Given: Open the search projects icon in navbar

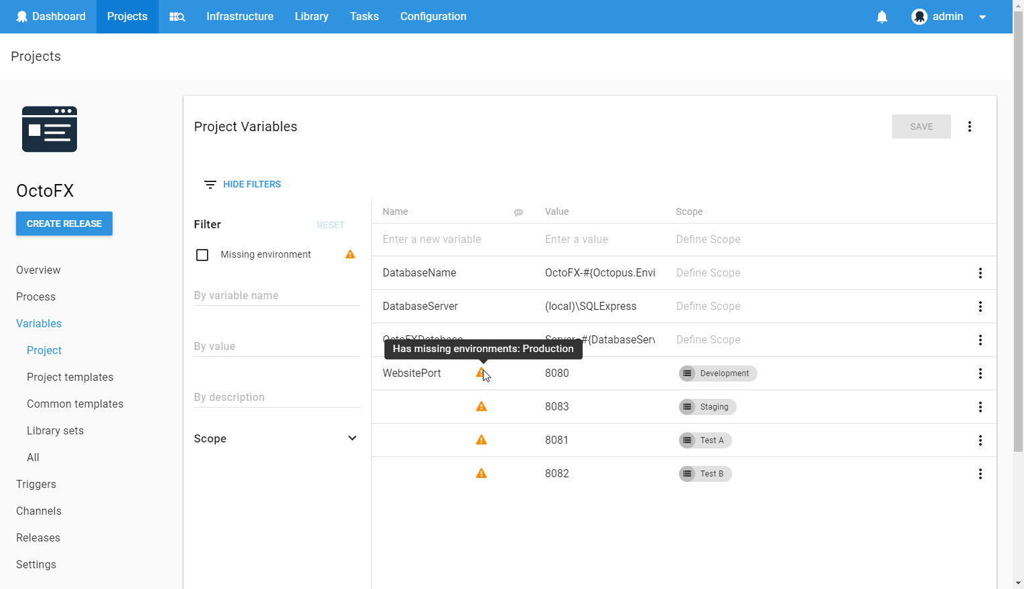Looking at the screenshot, I should tap(177, 17).
